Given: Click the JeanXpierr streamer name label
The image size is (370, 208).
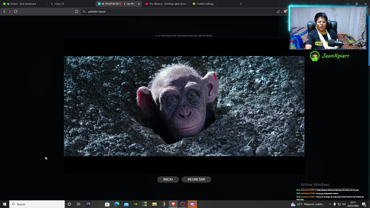Looking at the screenshot, I should (x=335, y=56).
